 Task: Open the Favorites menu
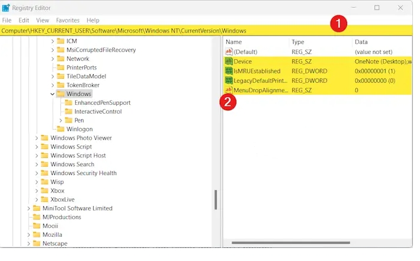[x=68, y=20]
